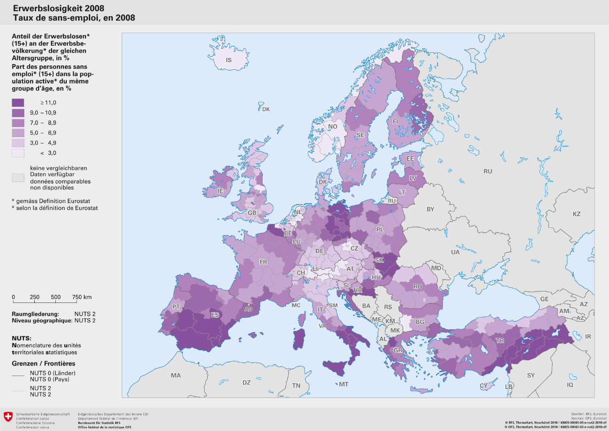Select the < 3,0 legend swatch
The image size is (609, 431).
coord(18,153)
